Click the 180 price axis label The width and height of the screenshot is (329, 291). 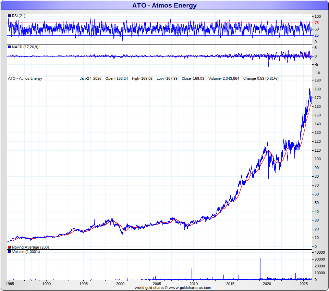[317, 89]
